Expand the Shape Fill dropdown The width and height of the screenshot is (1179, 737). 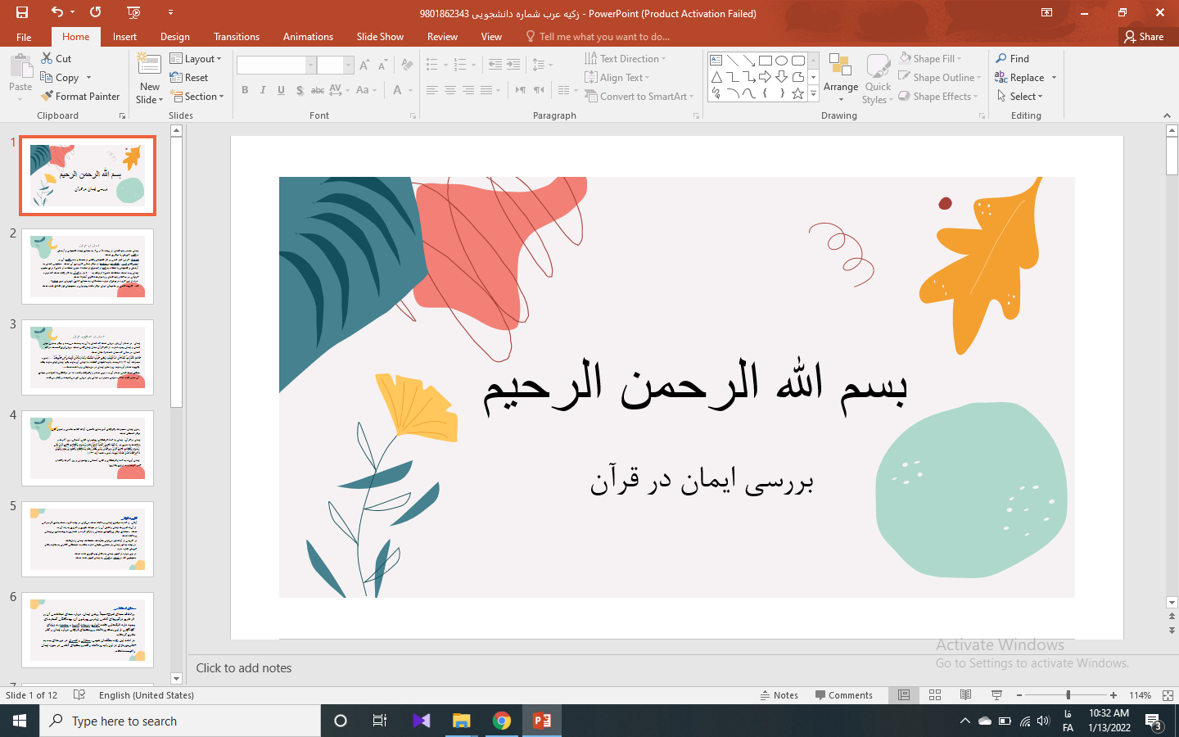point(930,59)
